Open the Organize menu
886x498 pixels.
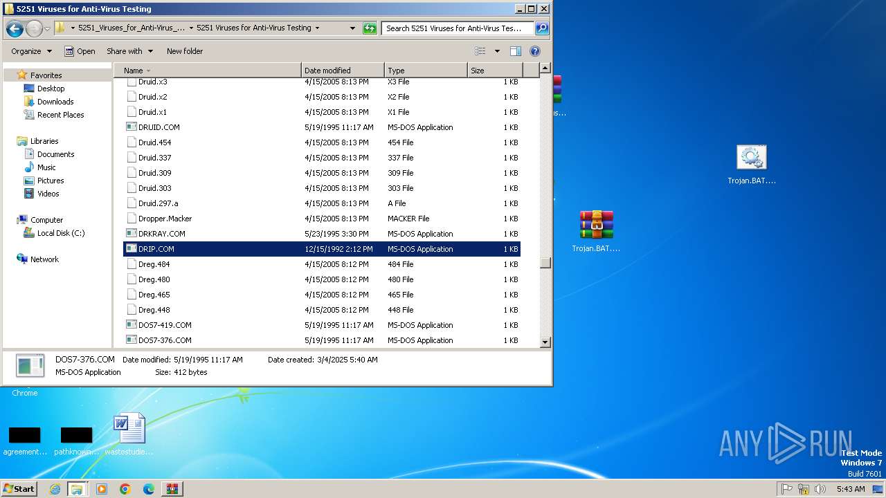coord(31,51)
